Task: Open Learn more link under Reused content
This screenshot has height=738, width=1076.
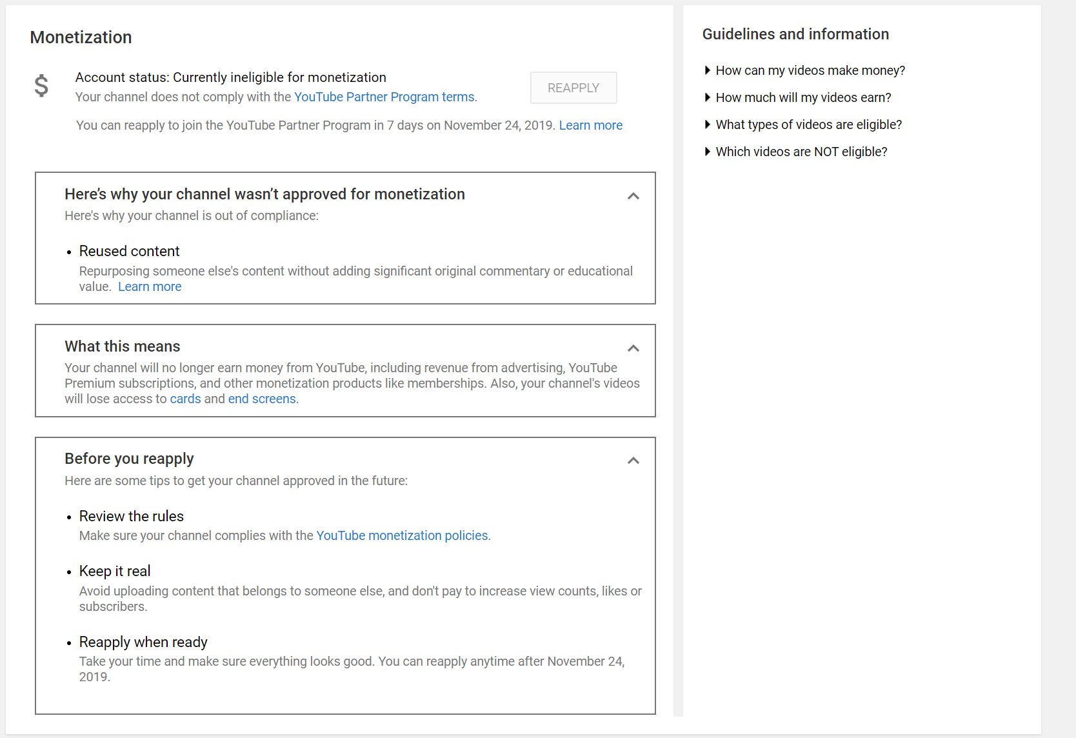Action: pyautogui.click(x=150, y=286)
